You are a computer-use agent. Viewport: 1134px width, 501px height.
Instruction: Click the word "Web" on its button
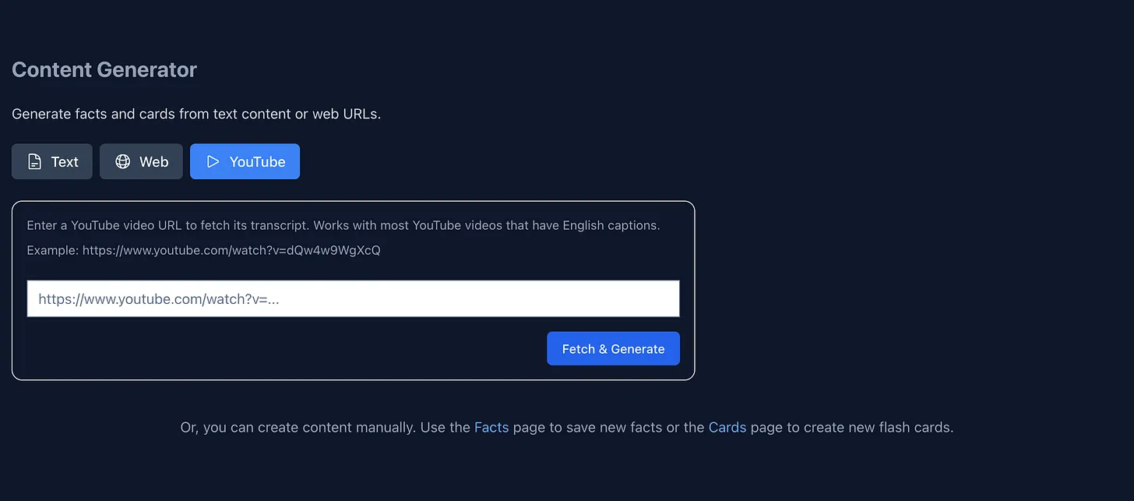pos(154,162)
